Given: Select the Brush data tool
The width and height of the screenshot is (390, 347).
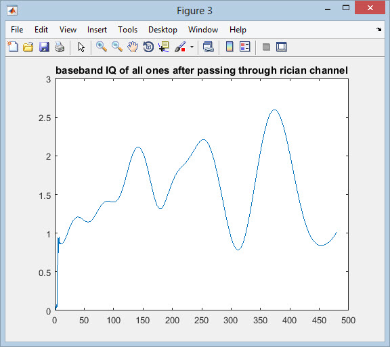Looking at the screenshot, I should [x=180, y=47].
